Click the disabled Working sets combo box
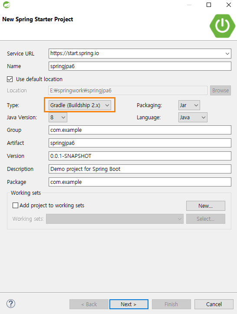This screenshot has width=237, height=314. (x=115, y=219)
